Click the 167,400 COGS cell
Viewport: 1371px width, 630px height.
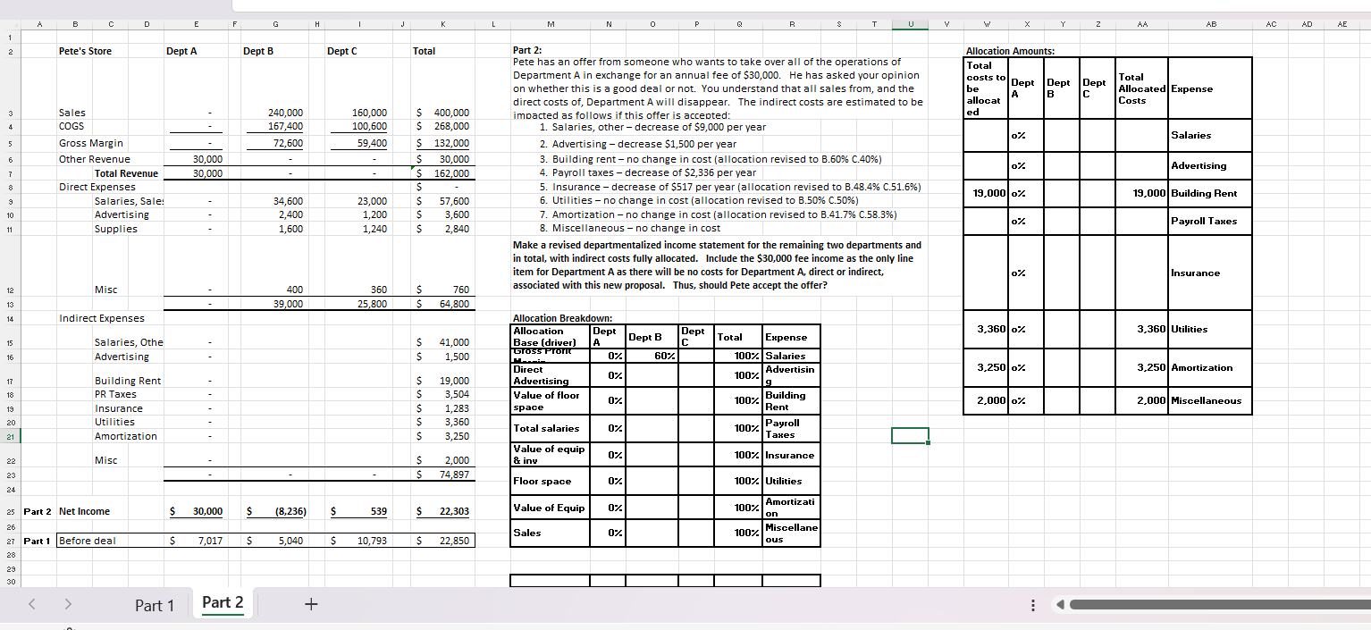286,127
